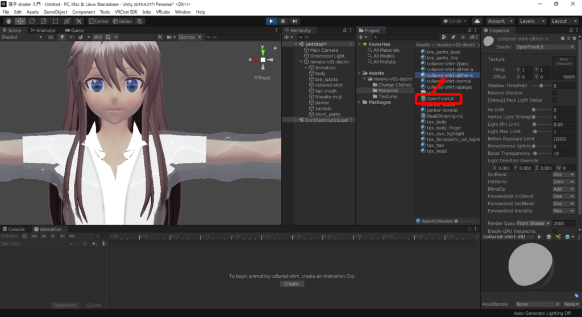Select the Move tool
Image resolution: width=582 pixels, height=317 pixels.
(19, 21)
